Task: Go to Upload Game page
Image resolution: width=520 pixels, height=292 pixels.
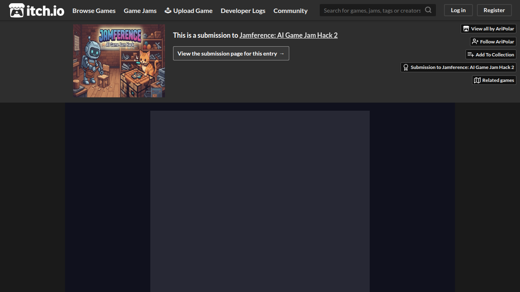Action: click(188, 11)
